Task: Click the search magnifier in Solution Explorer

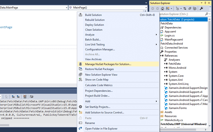Action: pyautogui.click(x=207, y=14)
